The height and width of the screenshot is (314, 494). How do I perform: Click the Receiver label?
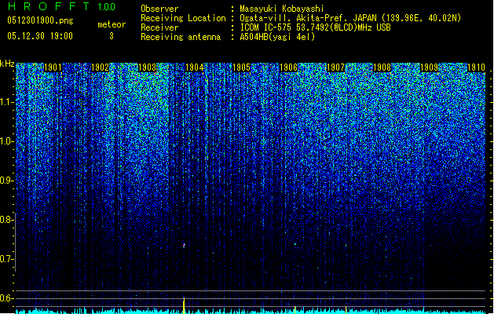point(159,27)
